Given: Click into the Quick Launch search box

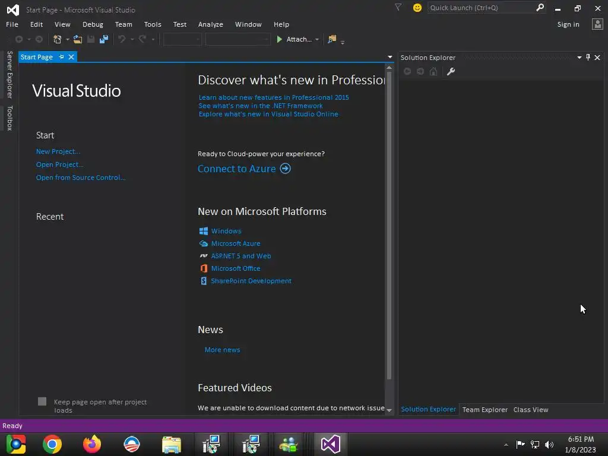Looking at the screenshot, I should (482, 8).
